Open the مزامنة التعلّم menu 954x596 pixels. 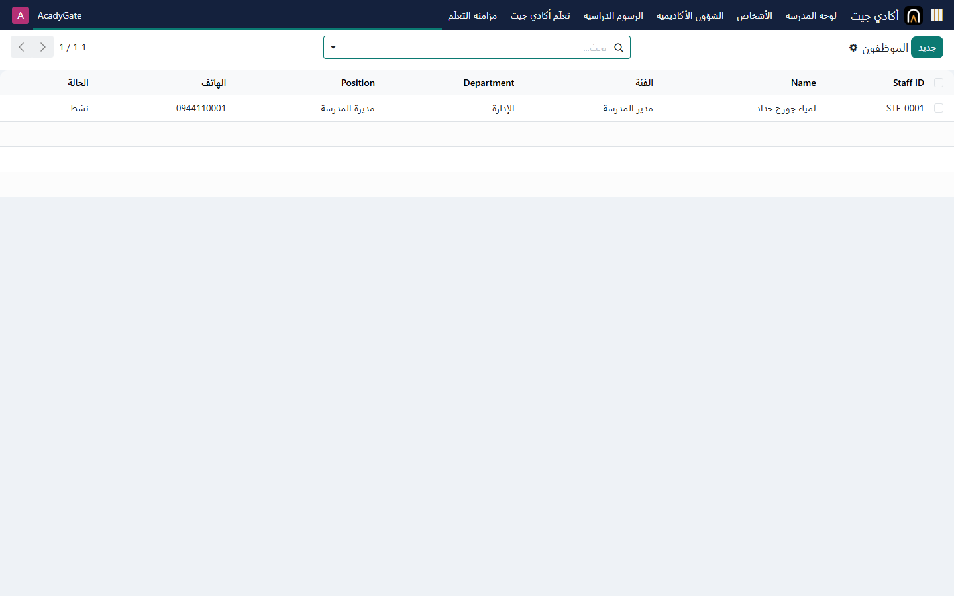[x=472, y=15]
